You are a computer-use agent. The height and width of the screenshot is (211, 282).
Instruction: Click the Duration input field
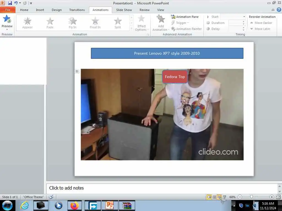coord(235,23)
